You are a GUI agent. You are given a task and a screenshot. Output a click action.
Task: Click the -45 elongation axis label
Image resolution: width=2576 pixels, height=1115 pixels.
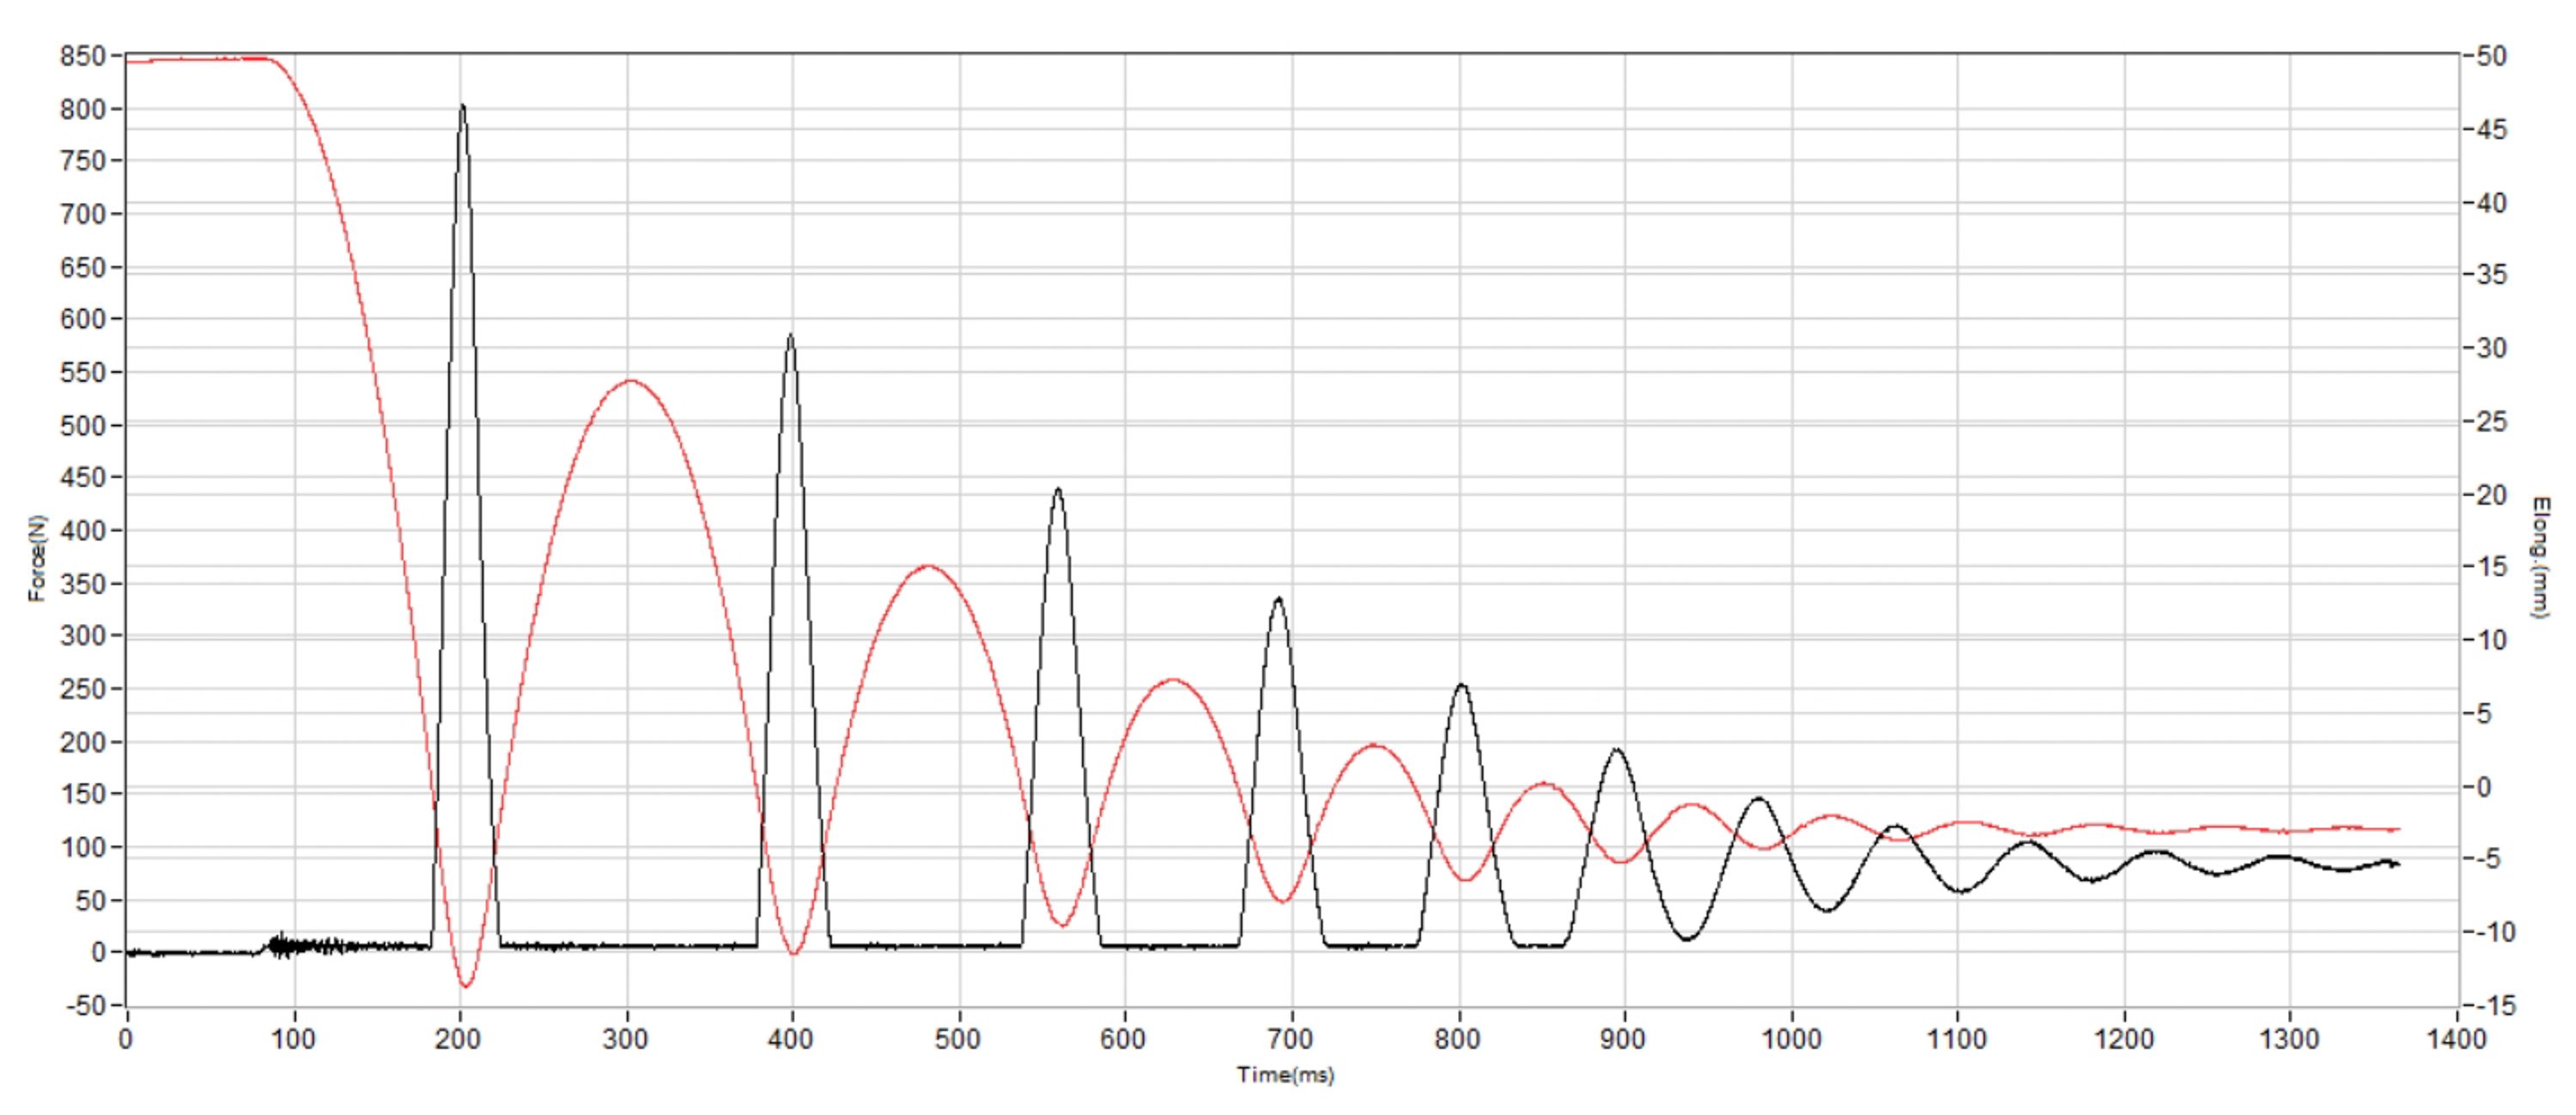(2493, 130)
